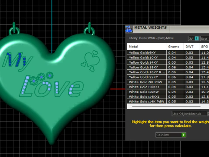Screen dimensions: 209x157
Task: Click the metal table horizontal scrollbar
Action: tap(166, 106)
